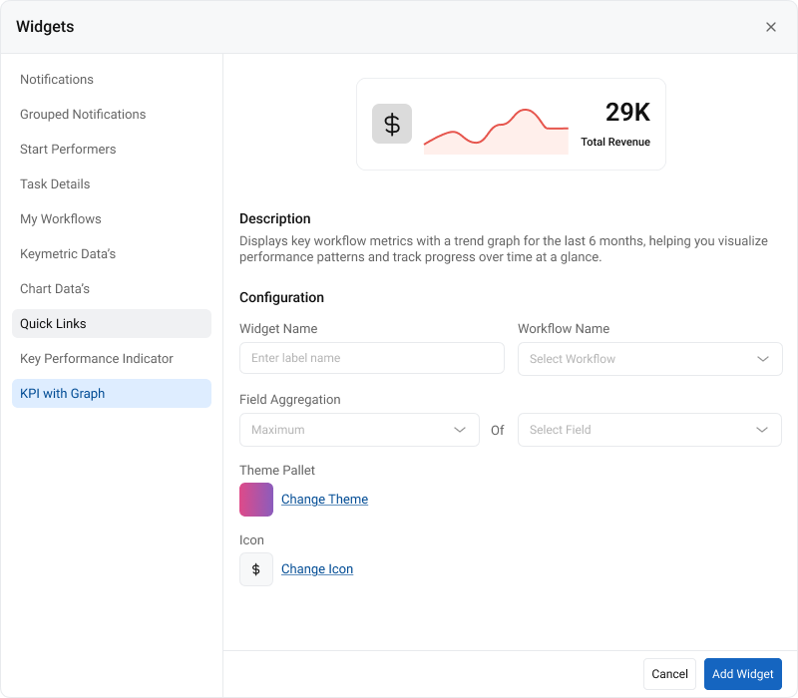The image size is (798, 698).
Task: Open the Select Field dropdown
Action: point(649,430)
